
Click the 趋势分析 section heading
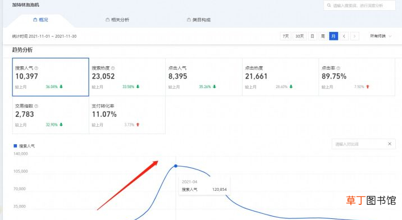coord(22,50)
